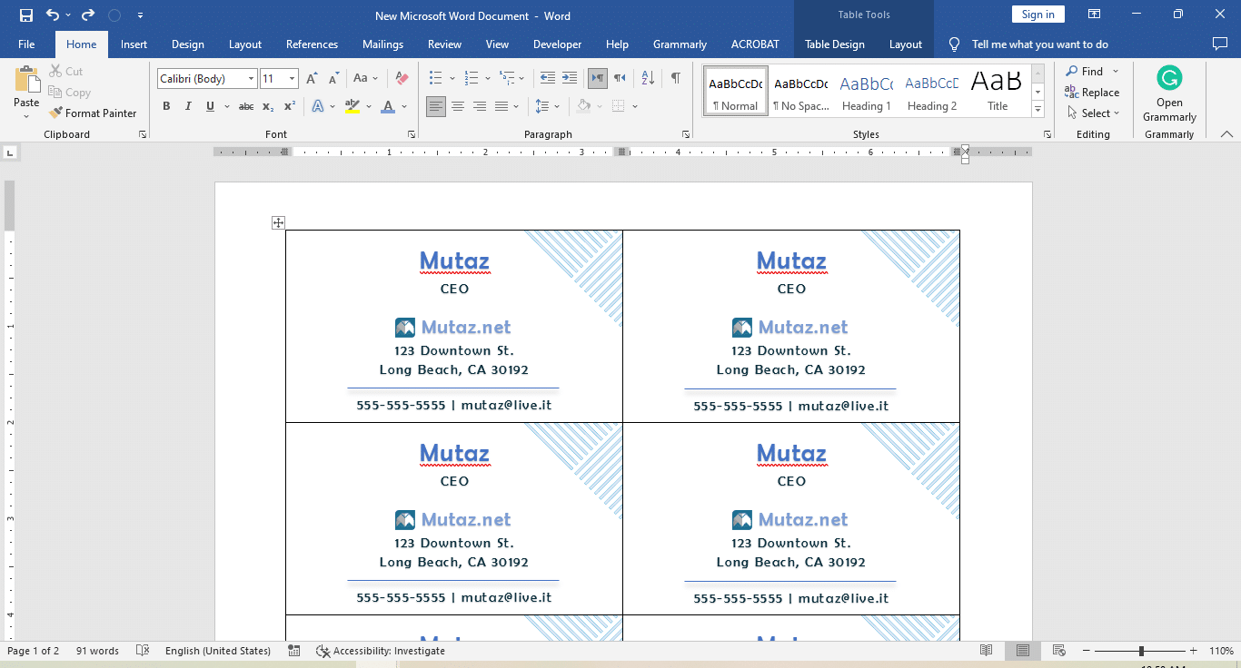Viewport: 1241px width, 668px height.
Task: Click the Clear All Formatting icon
Action: (402, 79)
